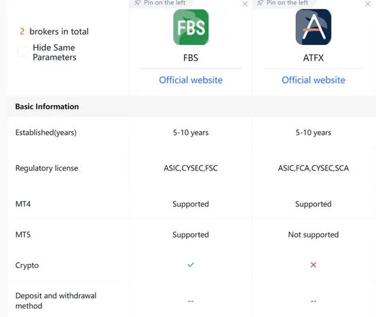376x317 pixels.
Task: Click the green Crypto checkmark for FBS
Action: tap(191, 265)
